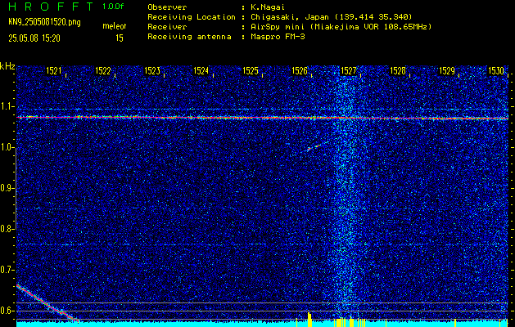The image size is (515, 327).
Task: Click the Receiving antenna label
Action: (189, 37)
